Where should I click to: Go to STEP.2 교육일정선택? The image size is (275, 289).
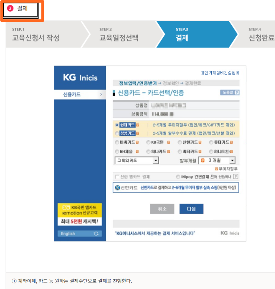[x=119, y=34]
